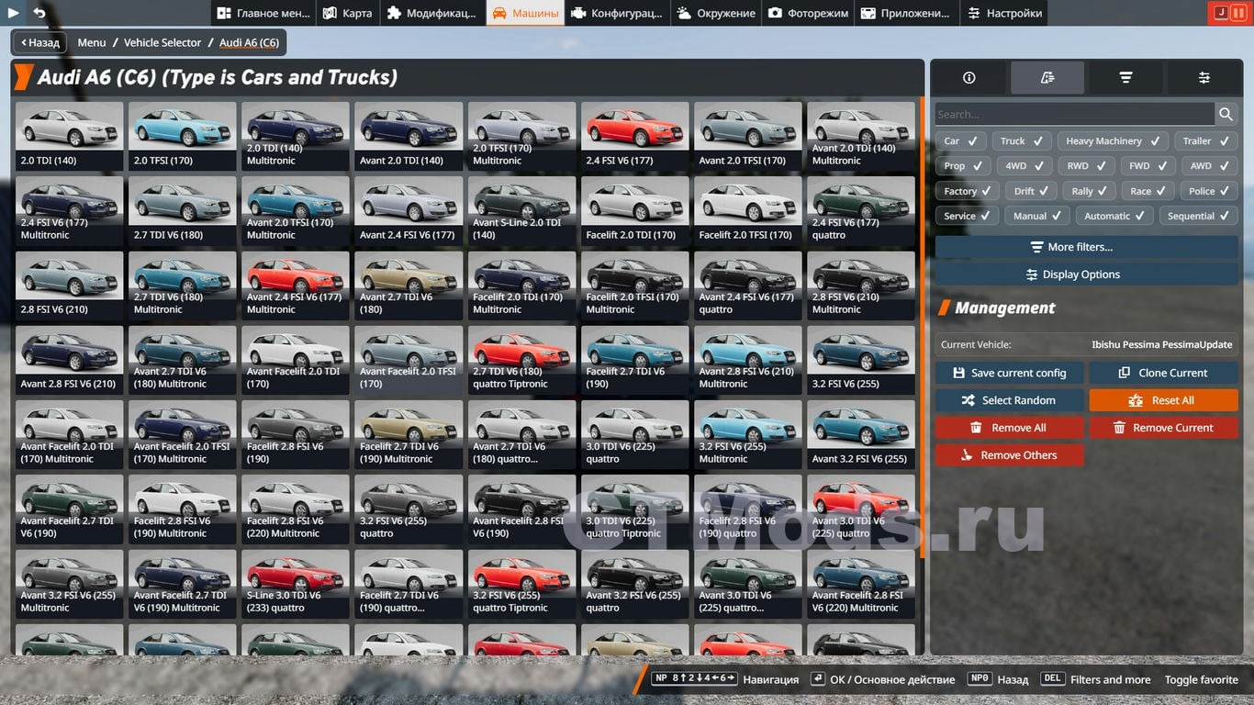The width and height of the screenshot is (1254, 705).
Task: Open the Карта tab
Action: [348, 13]
